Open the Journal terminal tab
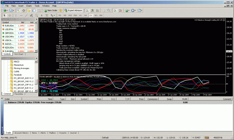 pyautogui.click(x=73, y=133)
